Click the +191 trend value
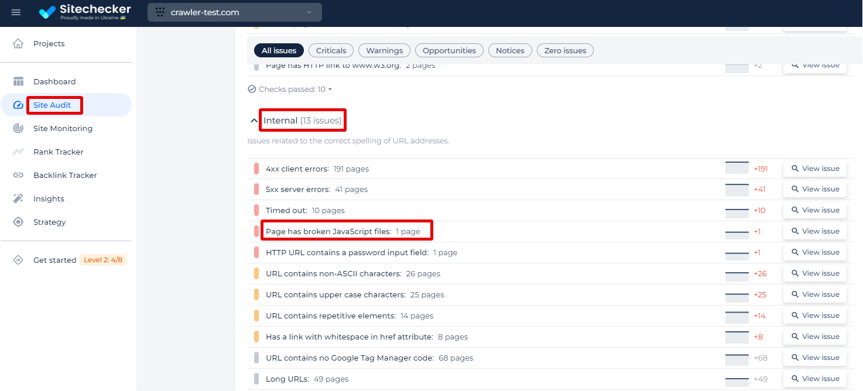Screen dimensions: 863x391 click(761, 169)
